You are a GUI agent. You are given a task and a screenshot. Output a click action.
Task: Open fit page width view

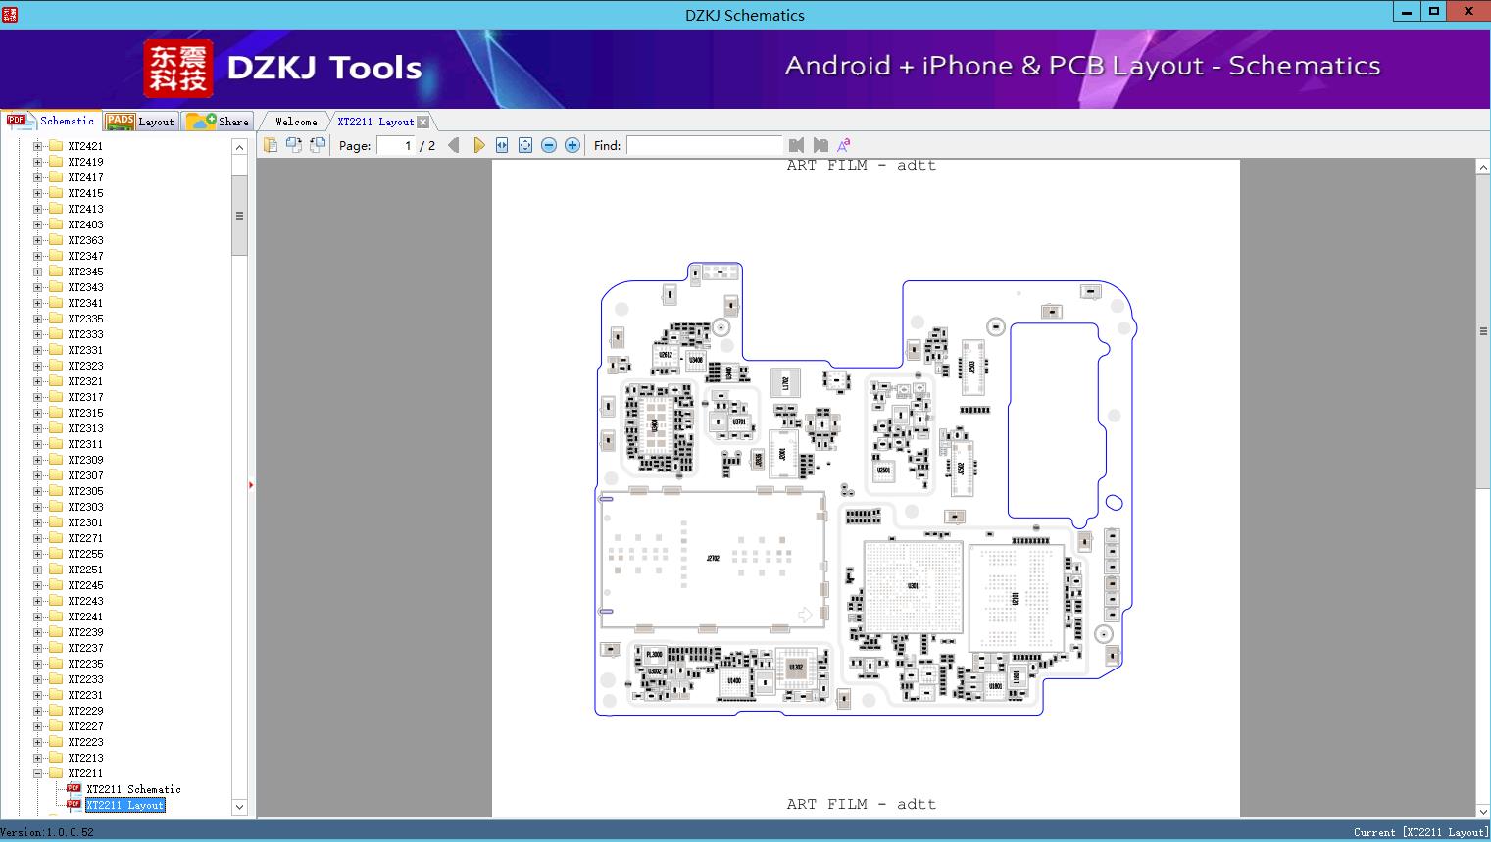coord(501,144)
